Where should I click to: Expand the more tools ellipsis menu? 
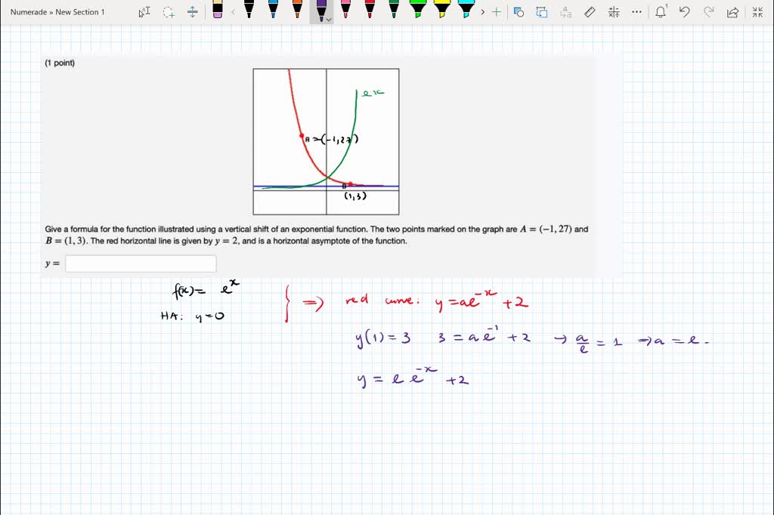(x=636, y=12)
